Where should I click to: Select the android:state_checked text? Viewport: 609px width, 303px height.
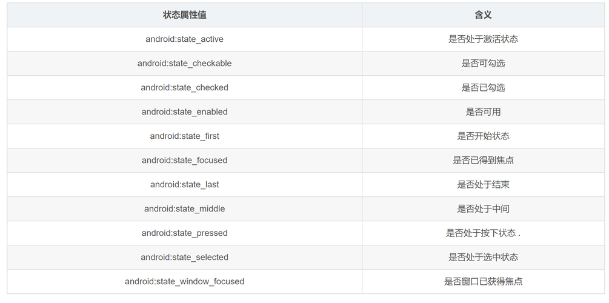(184, 88)
